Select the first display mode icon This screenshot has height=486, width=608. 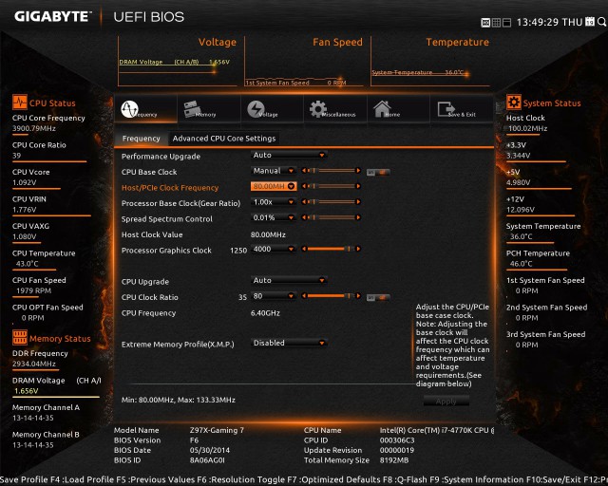click(x=485, y=23)
